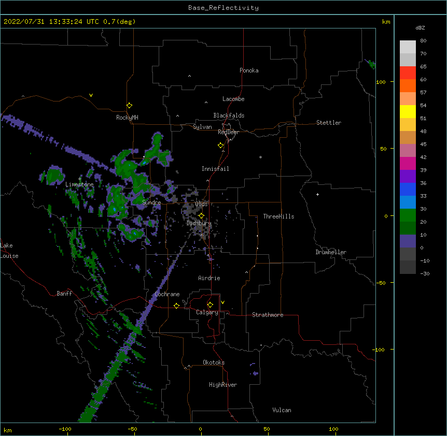The width and height of the screenshot is (447, 436).
Task: Click the 100 km tick on right axis
Action: pyautogui.click(x=381, y=82)
